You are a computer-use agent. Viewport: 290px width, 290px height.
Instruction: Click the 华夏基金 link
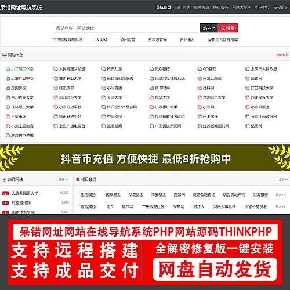(x=136, y=195)
